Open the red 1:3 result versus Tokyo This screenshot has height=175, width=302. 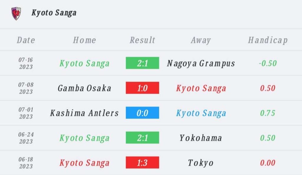tap(142, 163)
